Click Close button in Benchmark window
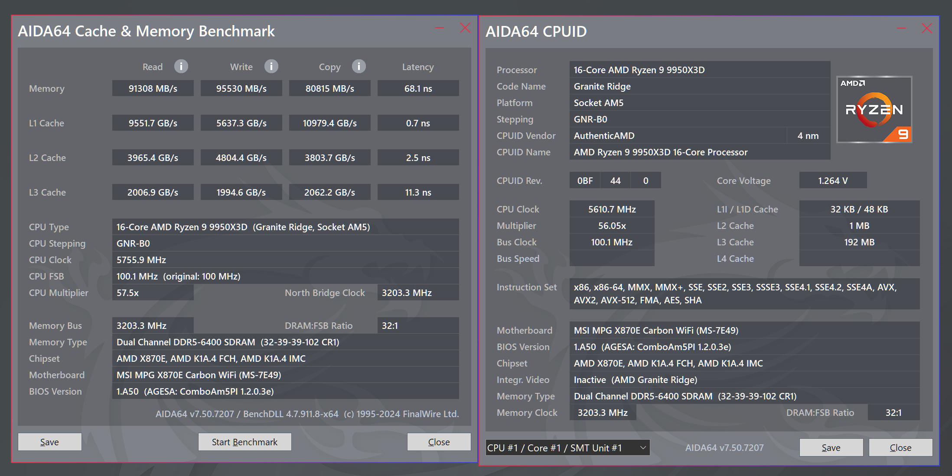The width and height of the screenshot is (952, 476). pos(439,442)
